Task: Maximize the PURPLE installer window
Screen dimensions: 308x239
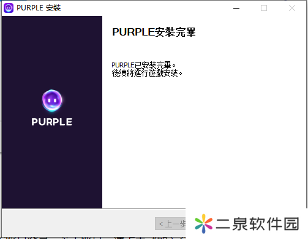Action: 264,8
